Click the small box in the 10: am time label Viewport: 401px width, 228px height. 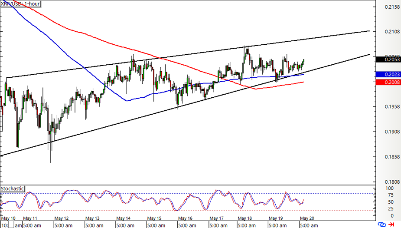click(x=11, y=225)
